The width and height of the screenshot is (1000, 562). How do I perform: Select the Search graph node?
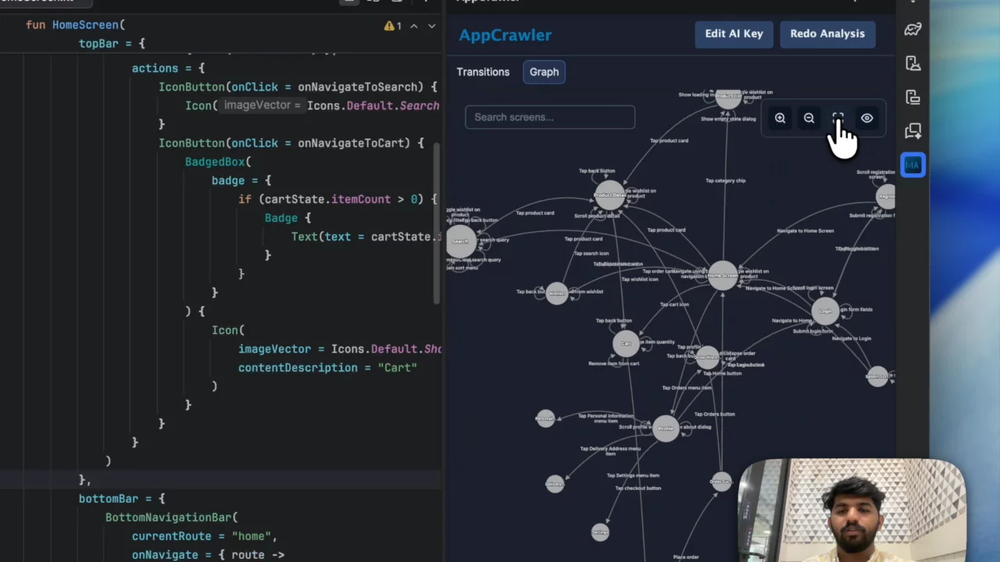click(460, 241)
